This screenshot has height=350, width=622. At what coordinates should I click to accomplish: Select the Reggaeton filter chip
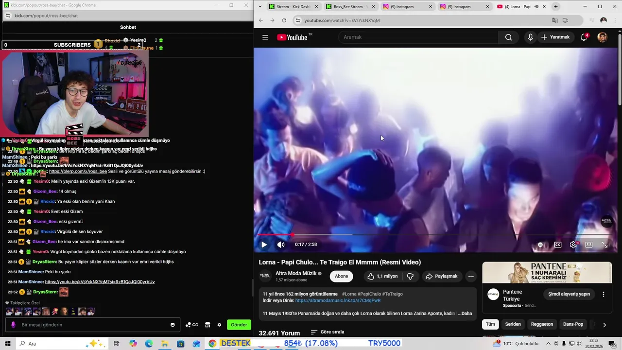(542, 324)
